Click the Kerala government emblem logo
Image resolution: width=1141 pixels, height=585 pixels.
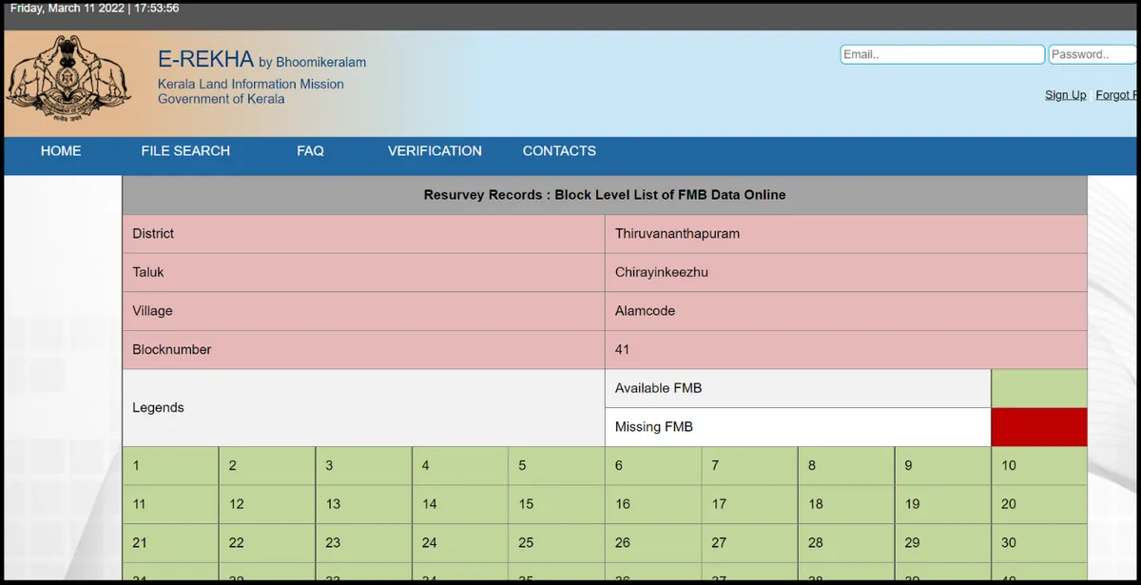click(x=68, y=82)
